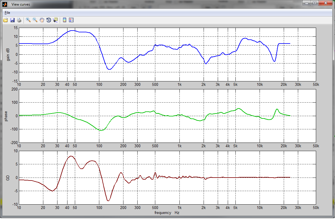Select the Data Cursor tool
The height and width of the screenshot is (219, 335).
click(x=56, y=20)
